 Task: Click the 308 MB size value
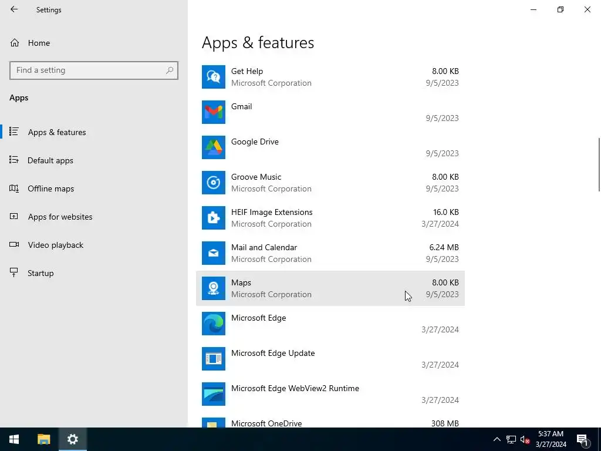click(x=445, y=423)
